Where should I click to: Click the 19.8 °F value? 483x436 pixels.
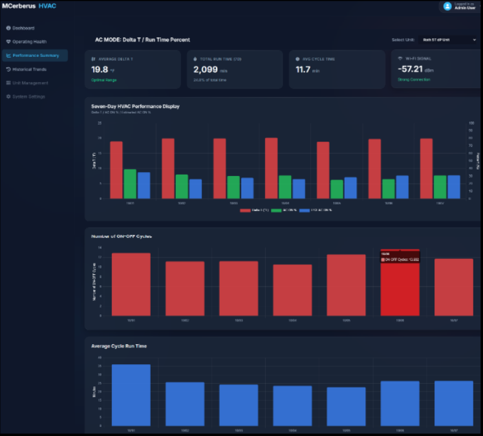103,70
